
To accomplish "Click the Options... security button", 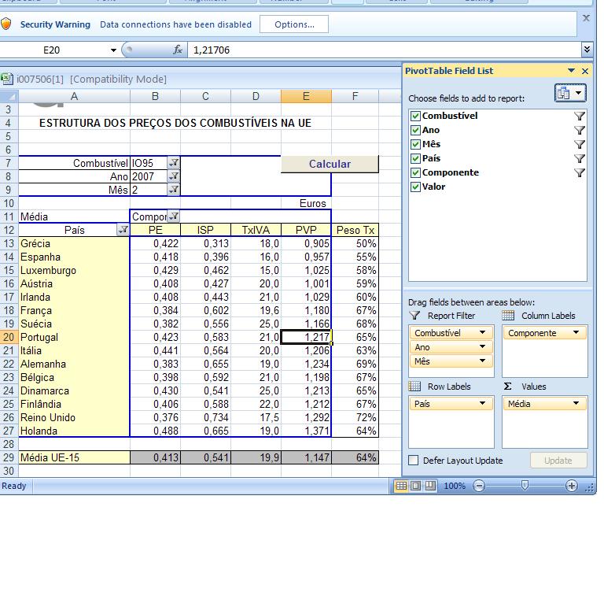I will pyautogui.click(x=294, y=24).
